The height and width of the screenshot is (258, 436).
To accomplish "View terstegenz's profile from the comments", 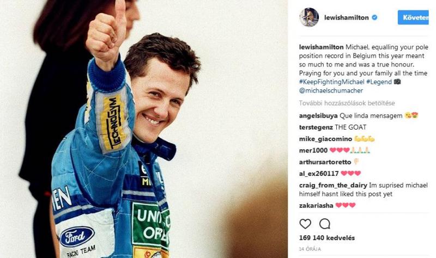I will [x=316, y=127].
